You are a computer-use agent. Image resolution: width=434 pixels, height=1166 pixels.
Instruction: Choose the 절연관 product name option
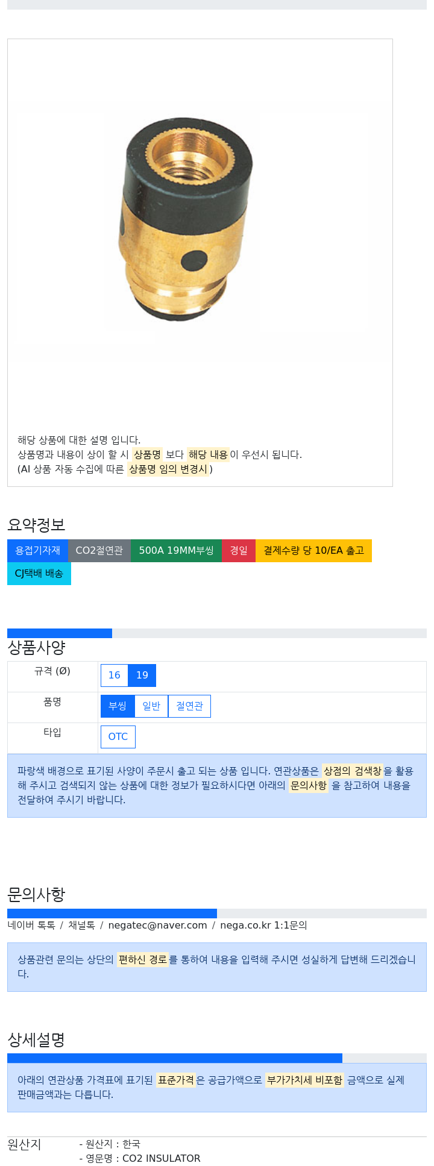[x=189, y=706]
